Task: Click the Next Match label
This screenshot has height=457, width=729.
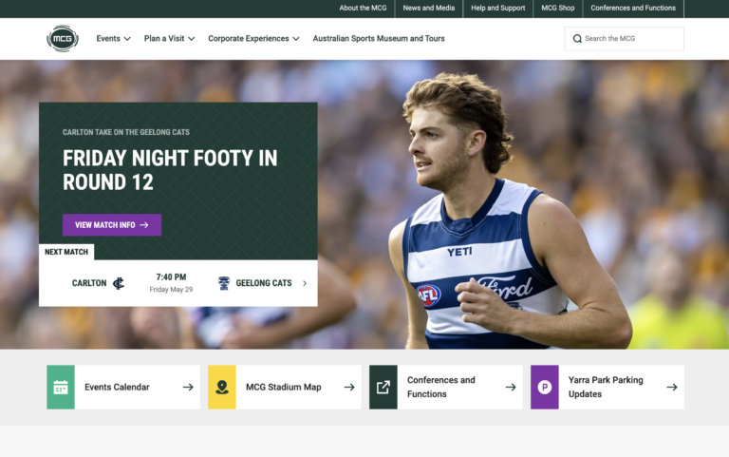Action: point(66,252)
